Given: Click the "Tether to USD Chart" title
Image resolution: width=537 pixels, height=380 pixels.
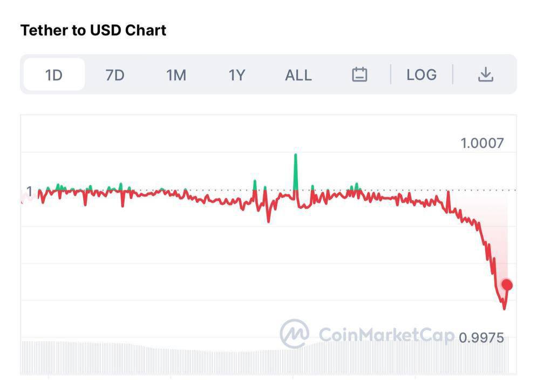Looking at the screenshot, I should tap(93, 30).
